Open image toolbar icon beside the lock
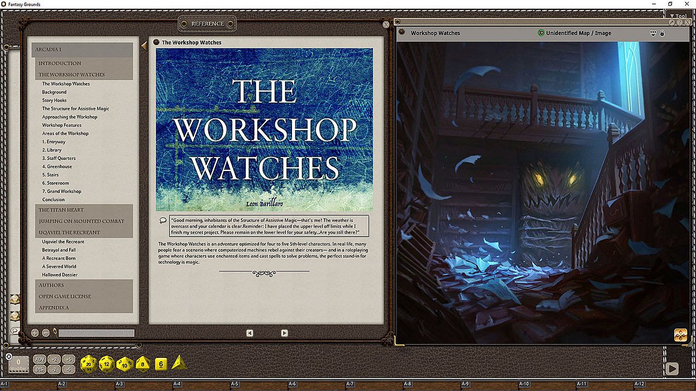 [x=653, y=33]
